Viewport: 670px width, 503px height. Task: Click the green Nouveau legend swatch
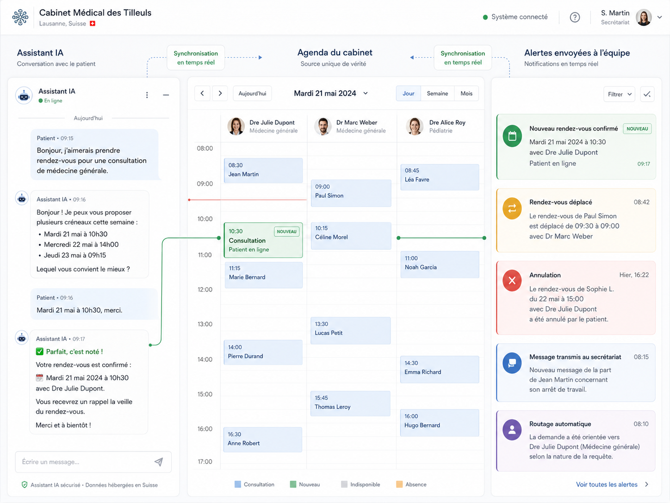[x=293, y=484]
